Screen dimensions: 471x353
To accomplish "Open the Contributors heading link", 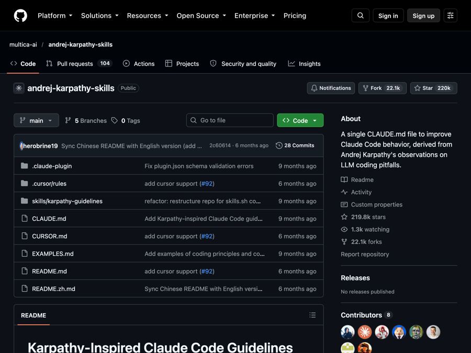I will click(x=361, y=315).
